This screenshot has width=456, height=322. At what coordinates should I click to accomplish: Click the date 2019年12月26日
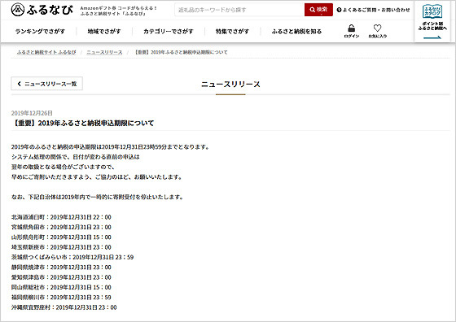(32, 113)
